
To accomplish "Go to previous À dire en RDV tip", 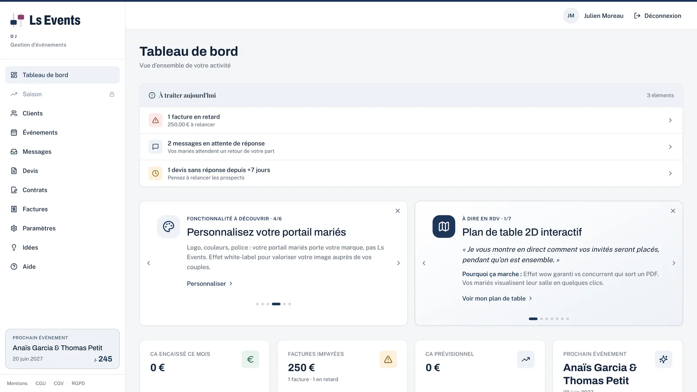I will tap(424, 263).
